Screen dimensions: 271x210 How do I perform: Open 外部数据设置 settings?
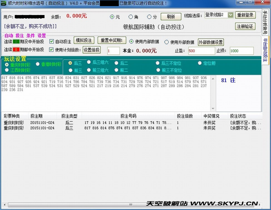(211, 42)
